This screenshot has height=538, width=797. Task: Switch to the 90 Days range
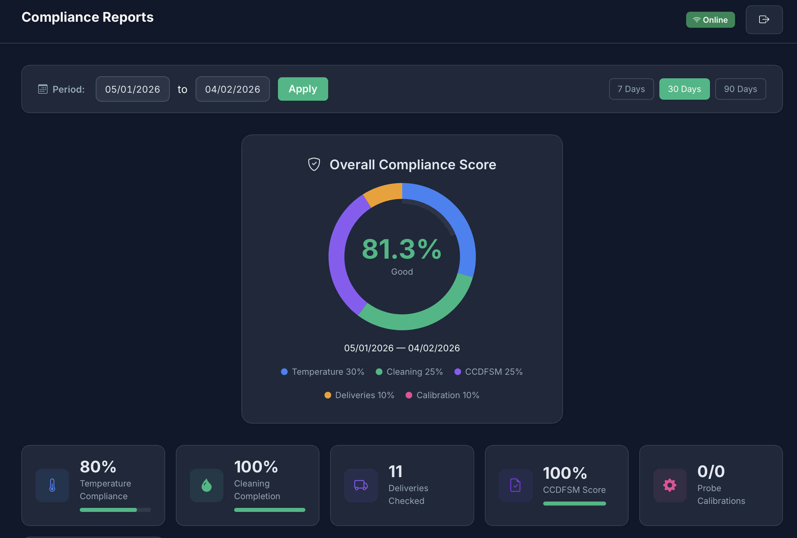740,89
